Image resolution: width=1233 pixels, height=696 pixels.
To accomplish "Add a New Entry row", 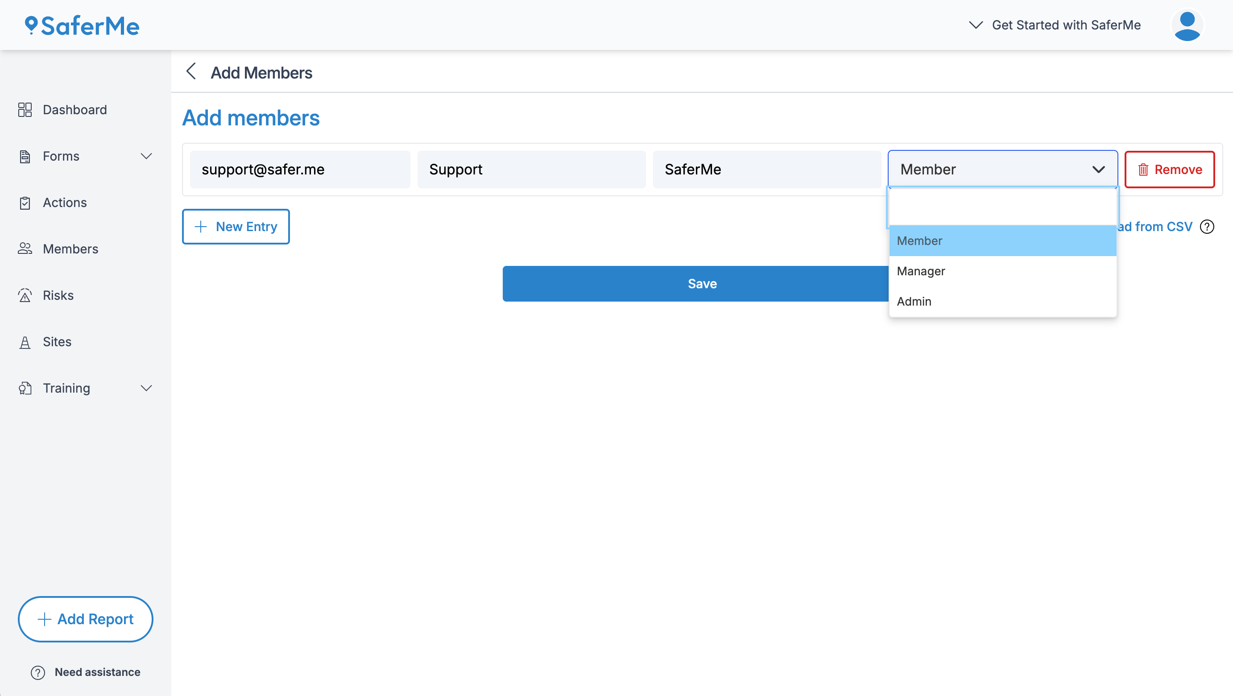I will click(236, 226).
